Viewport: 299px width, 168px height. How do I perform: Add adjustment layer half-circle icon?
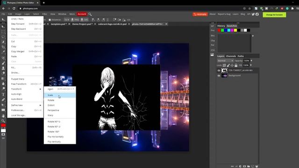[240, 166]
